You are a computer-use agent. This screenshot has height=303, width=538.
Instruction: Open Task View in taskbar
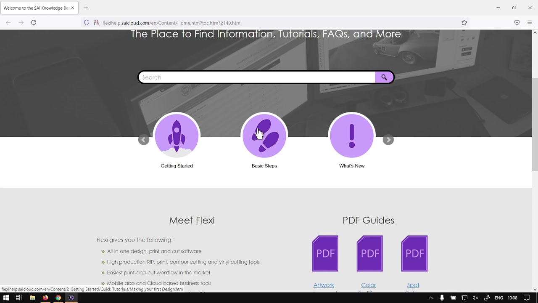click(18, 298)
